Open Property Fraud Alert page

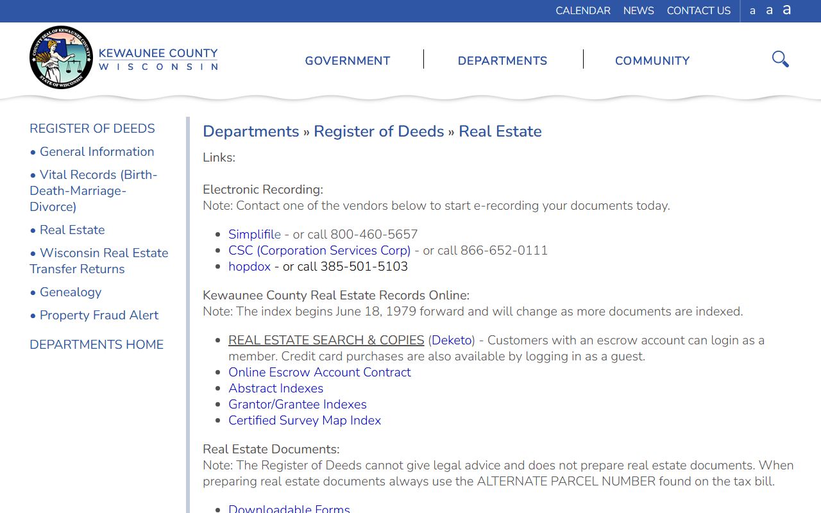(99, 315)
